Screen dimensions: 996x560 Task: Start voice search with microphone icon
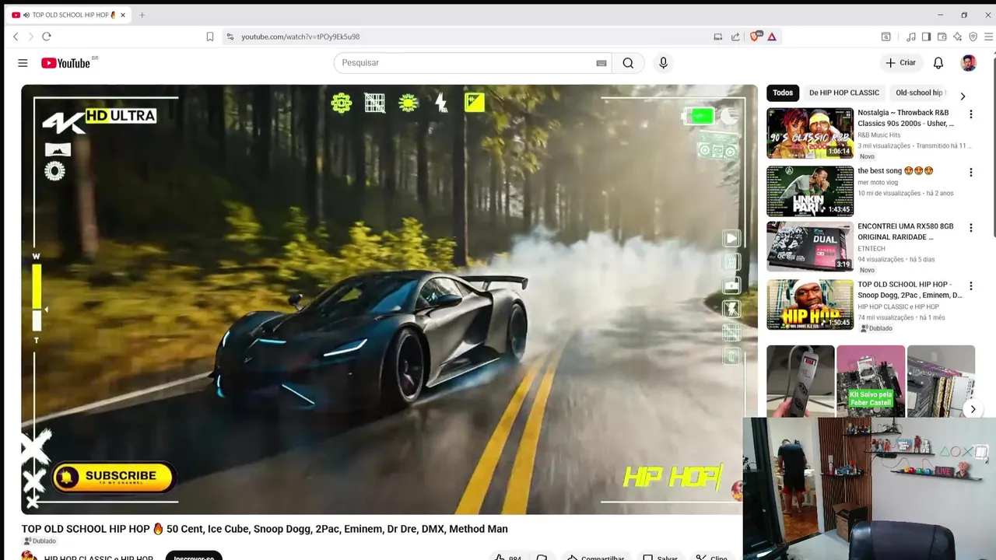click(663, 63)
